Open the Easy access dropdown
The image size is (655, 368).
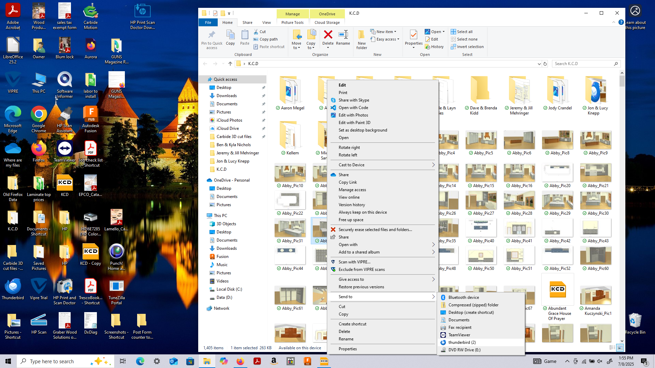pos(388,39)
